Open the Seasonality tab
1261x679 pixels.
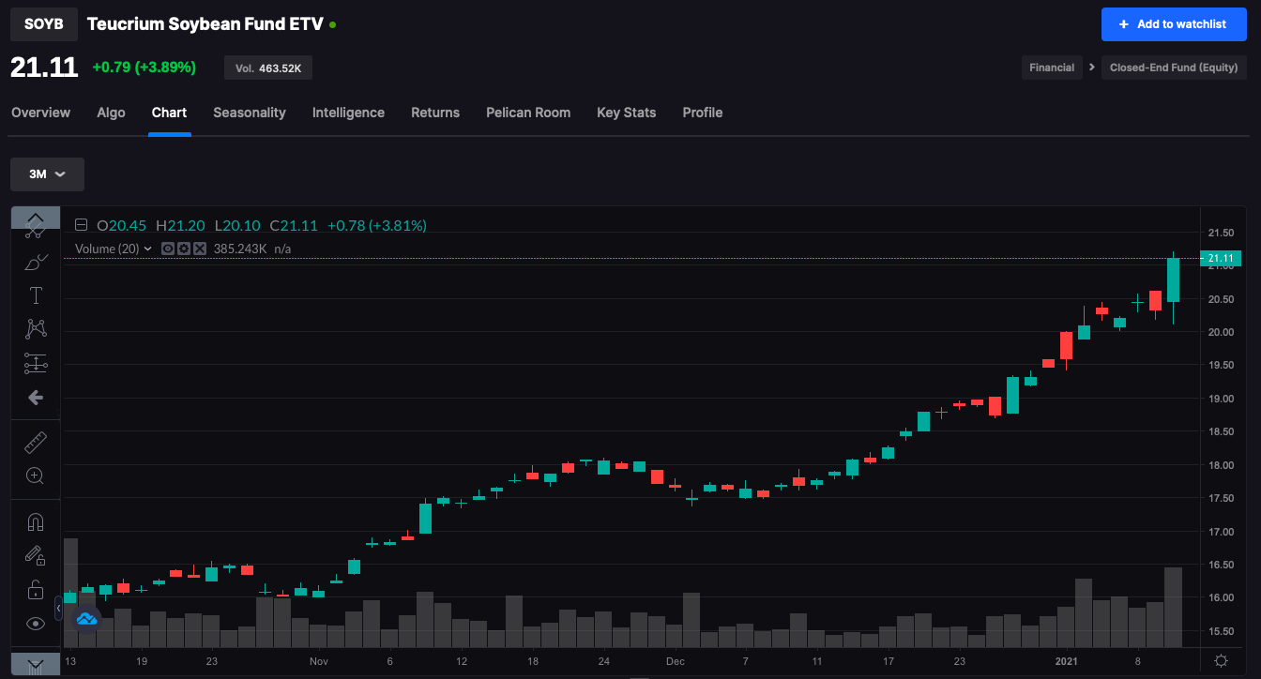point(250,113)
